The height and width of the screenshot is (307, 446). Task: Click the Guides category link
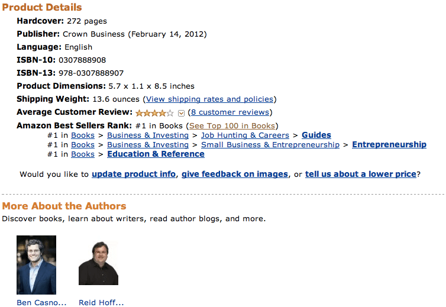click(x=316, y=135)
